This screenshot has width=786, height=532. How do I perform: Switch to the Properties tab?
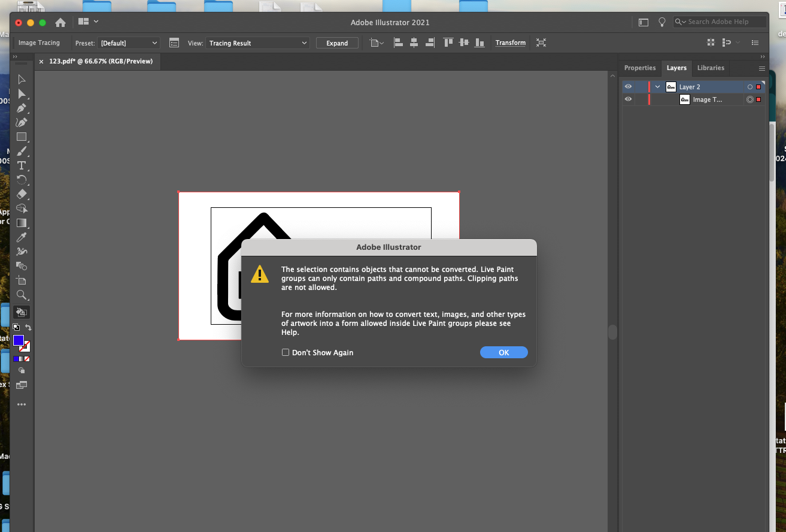click(x=640, y=68)
